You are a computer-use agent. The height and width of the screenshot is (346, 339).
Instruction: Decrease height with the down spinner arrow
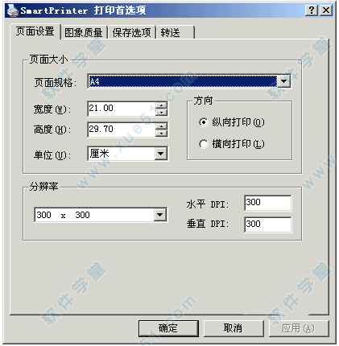[162, 133]
